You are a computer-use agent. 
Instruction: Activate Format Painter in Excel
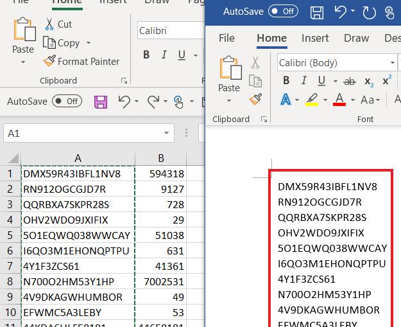click(x=81, y=61)
